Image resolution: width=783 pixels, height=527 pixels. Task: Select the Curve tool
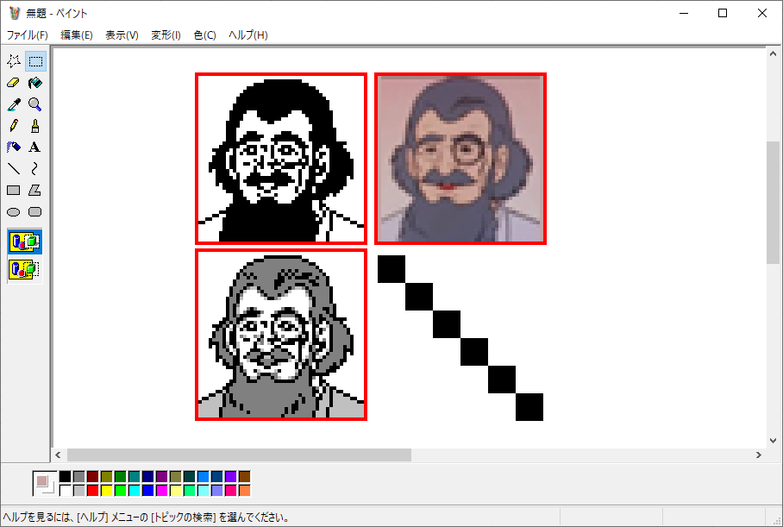35,169
